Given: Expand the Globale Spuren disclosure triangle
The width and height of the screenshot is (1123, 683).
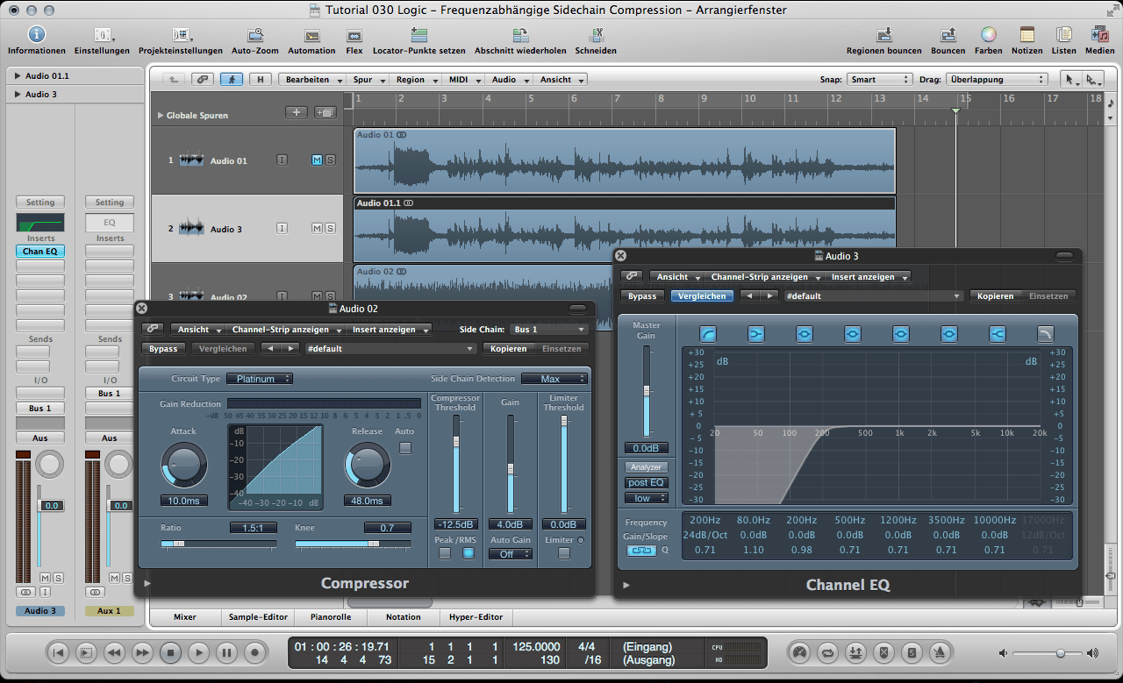Looking at the screenshot, I should pyautogui.click(x=160, y=116).
